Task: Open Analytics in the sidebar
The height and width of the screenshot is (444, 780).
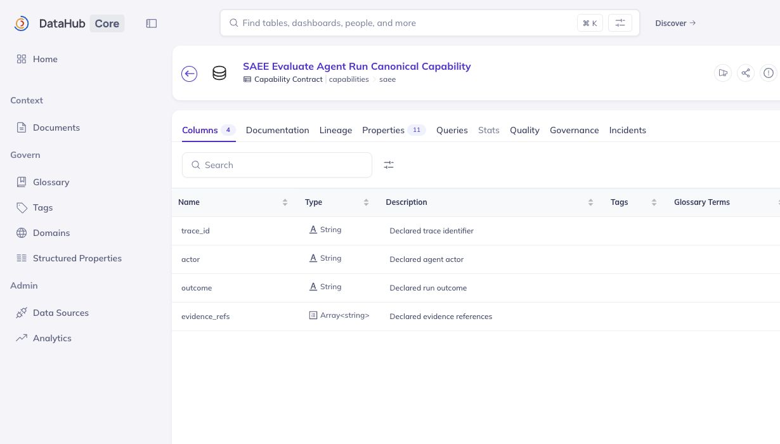Action: click(x=52, y=338)
